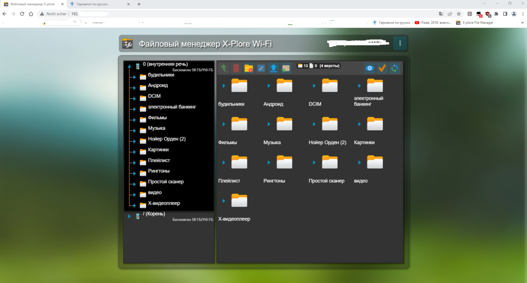Open the Нойер Орден (2) folder in the grid

click(x=330, y=123)
